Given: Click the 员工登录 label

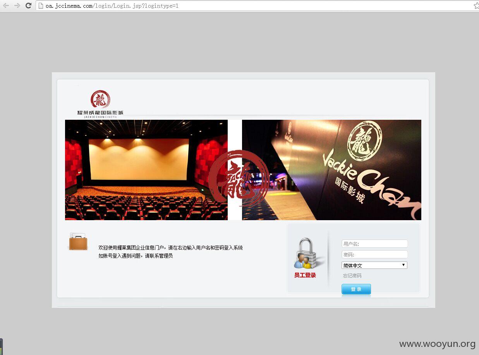Looking at the screenshot, I should coord(305,275).
